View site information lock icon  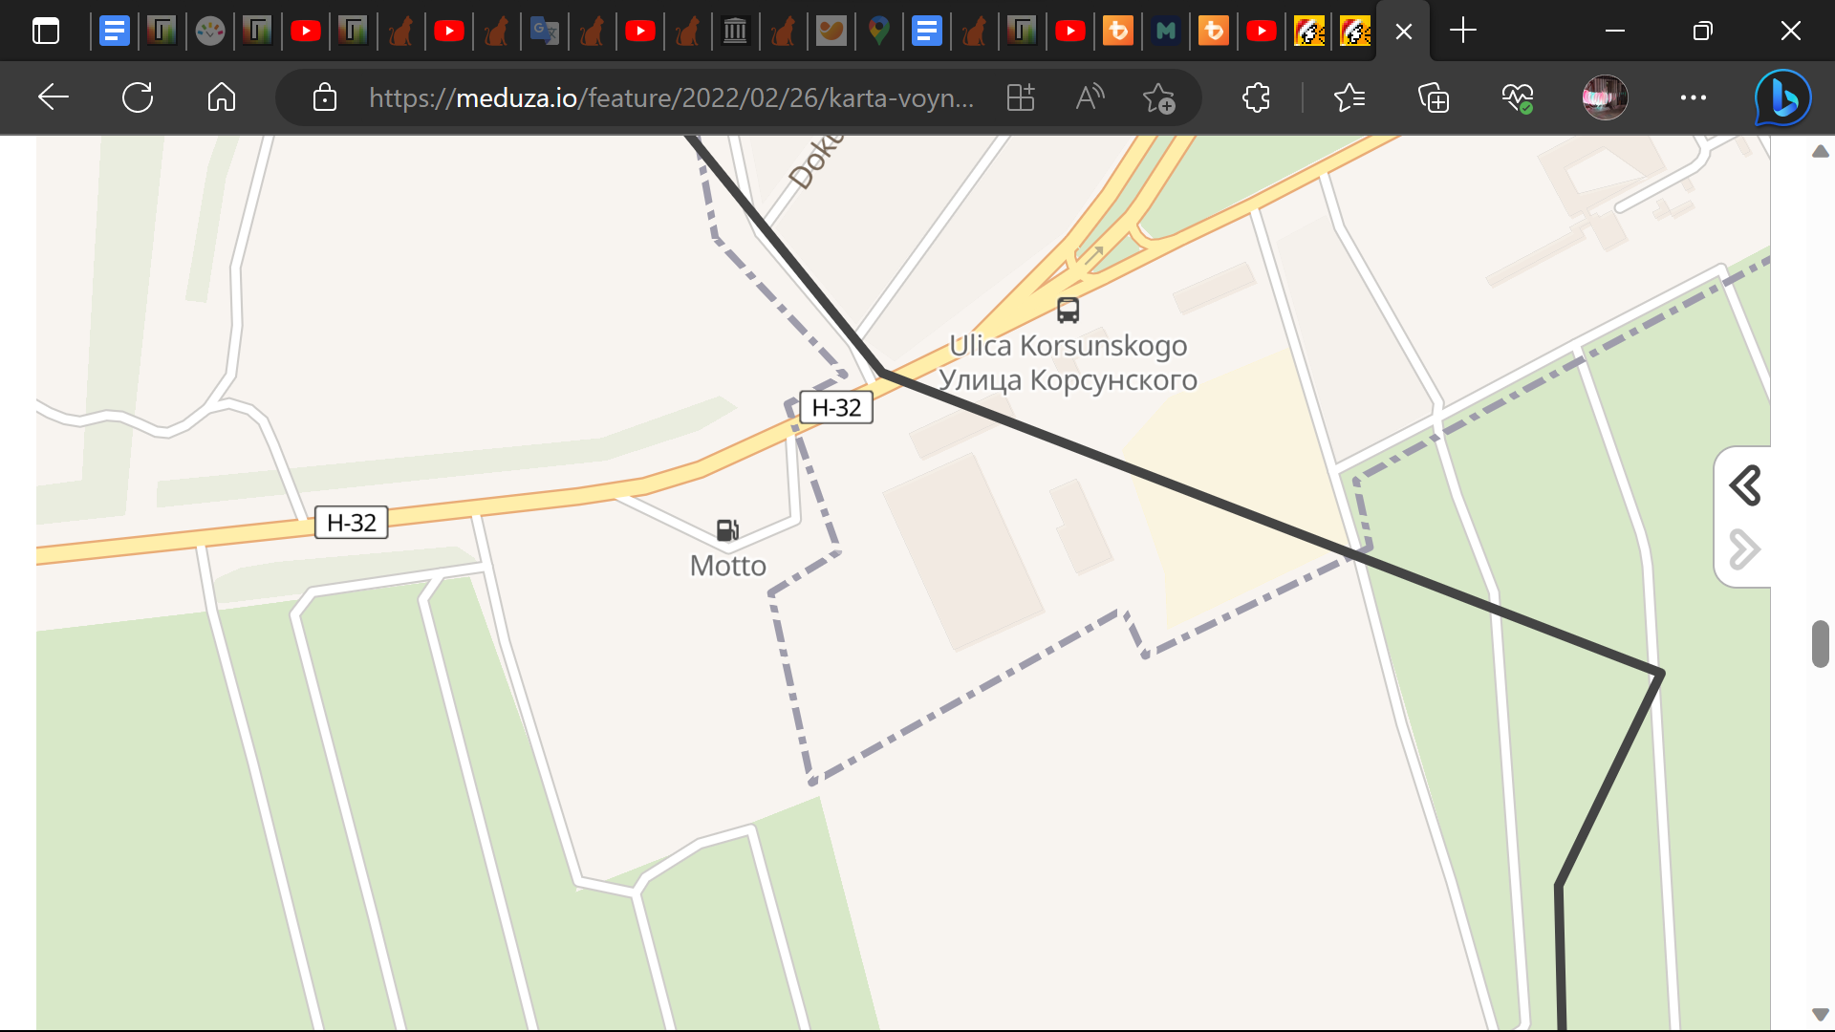(x=325, y=97)
